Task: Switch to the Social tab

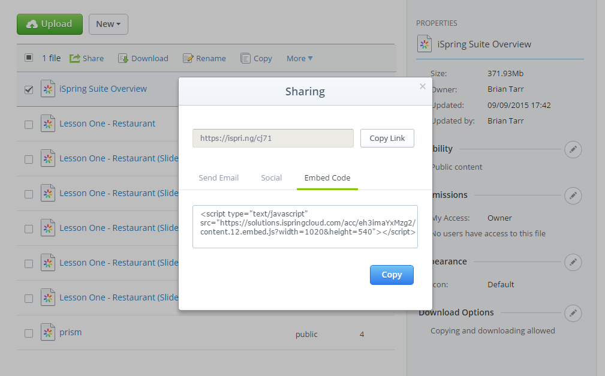Action: [x=271, y=178]
